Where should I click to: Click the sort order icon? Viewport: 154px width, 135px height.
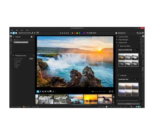32,33
